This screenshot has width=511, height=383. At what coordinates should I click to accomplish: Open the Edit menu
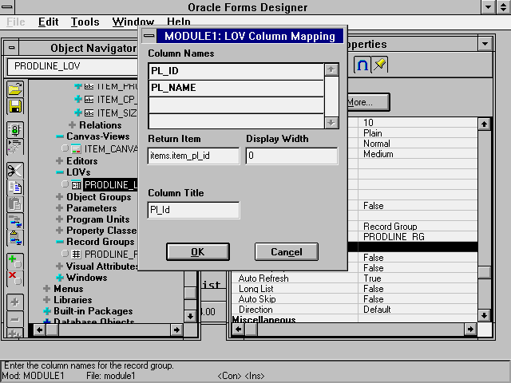click(48, 22)
